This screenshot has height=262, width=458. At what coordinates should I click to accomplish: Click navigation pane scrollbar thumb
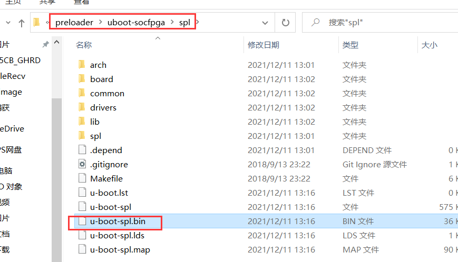click(57, 180)
